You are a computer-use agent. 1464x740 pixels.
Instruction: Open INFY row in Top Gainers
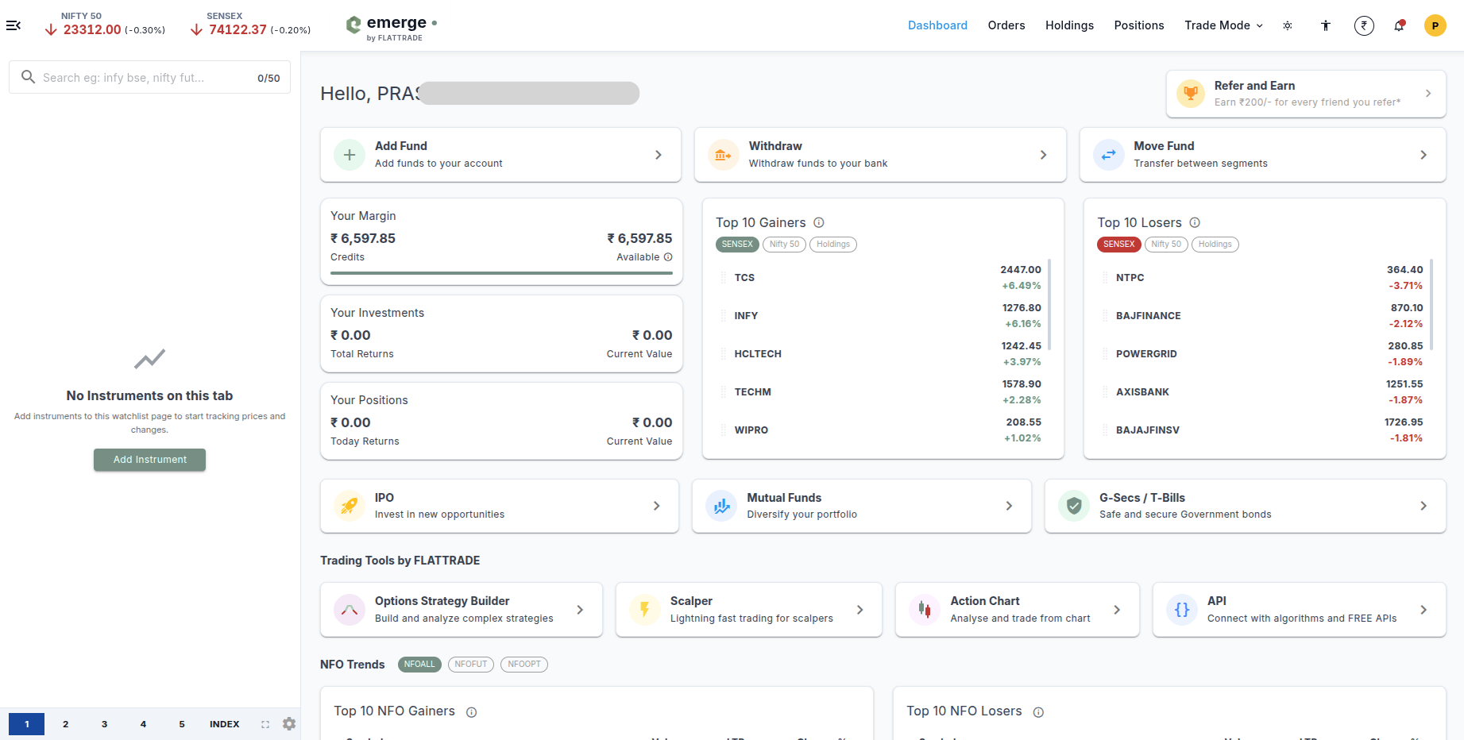click(x=880, y=316)
